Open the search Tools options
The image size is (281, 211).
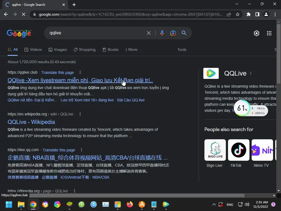(182, 50)
